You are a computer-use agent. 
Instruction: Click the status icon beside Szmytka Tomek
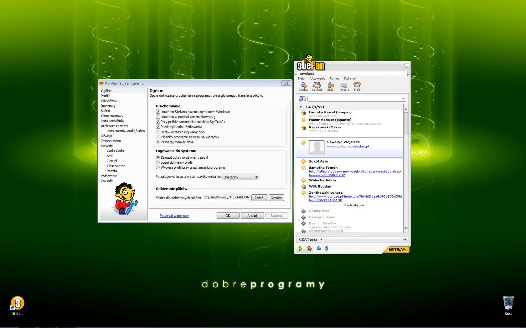coord(303,168)
